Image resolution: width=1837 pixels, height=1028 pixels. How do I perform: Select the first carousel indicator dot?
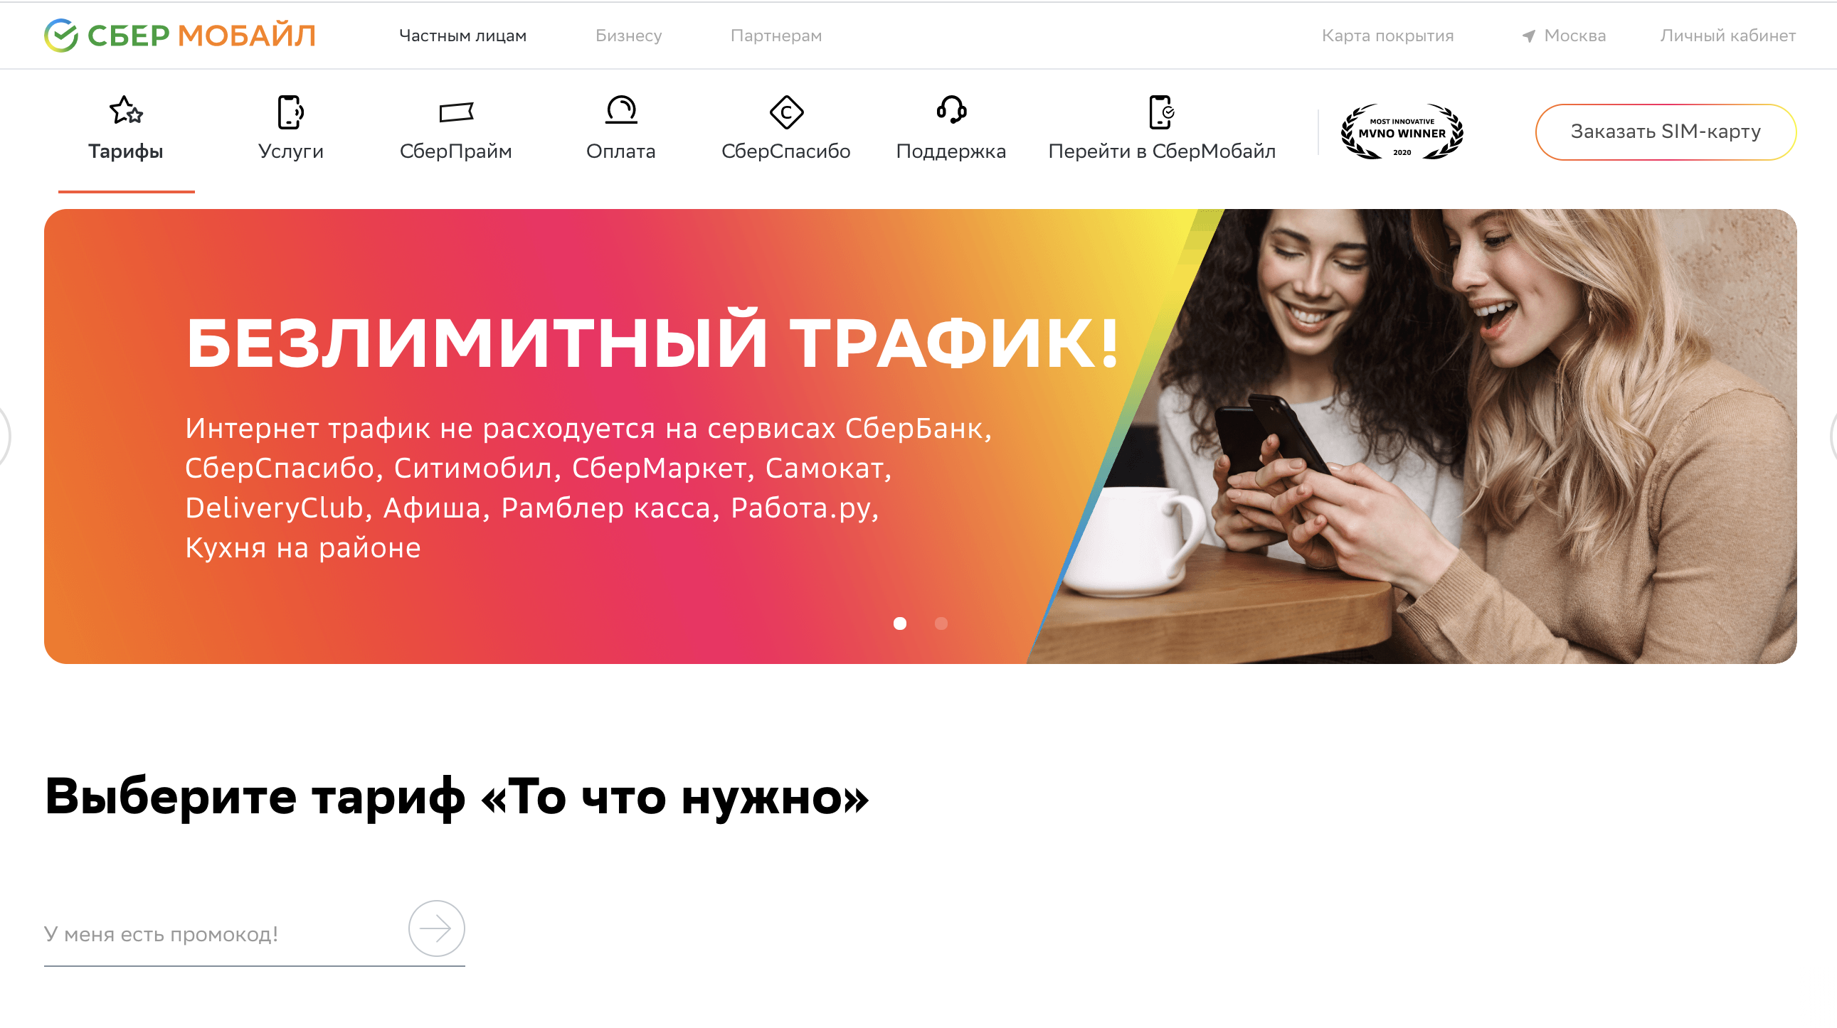coord(901,624)
